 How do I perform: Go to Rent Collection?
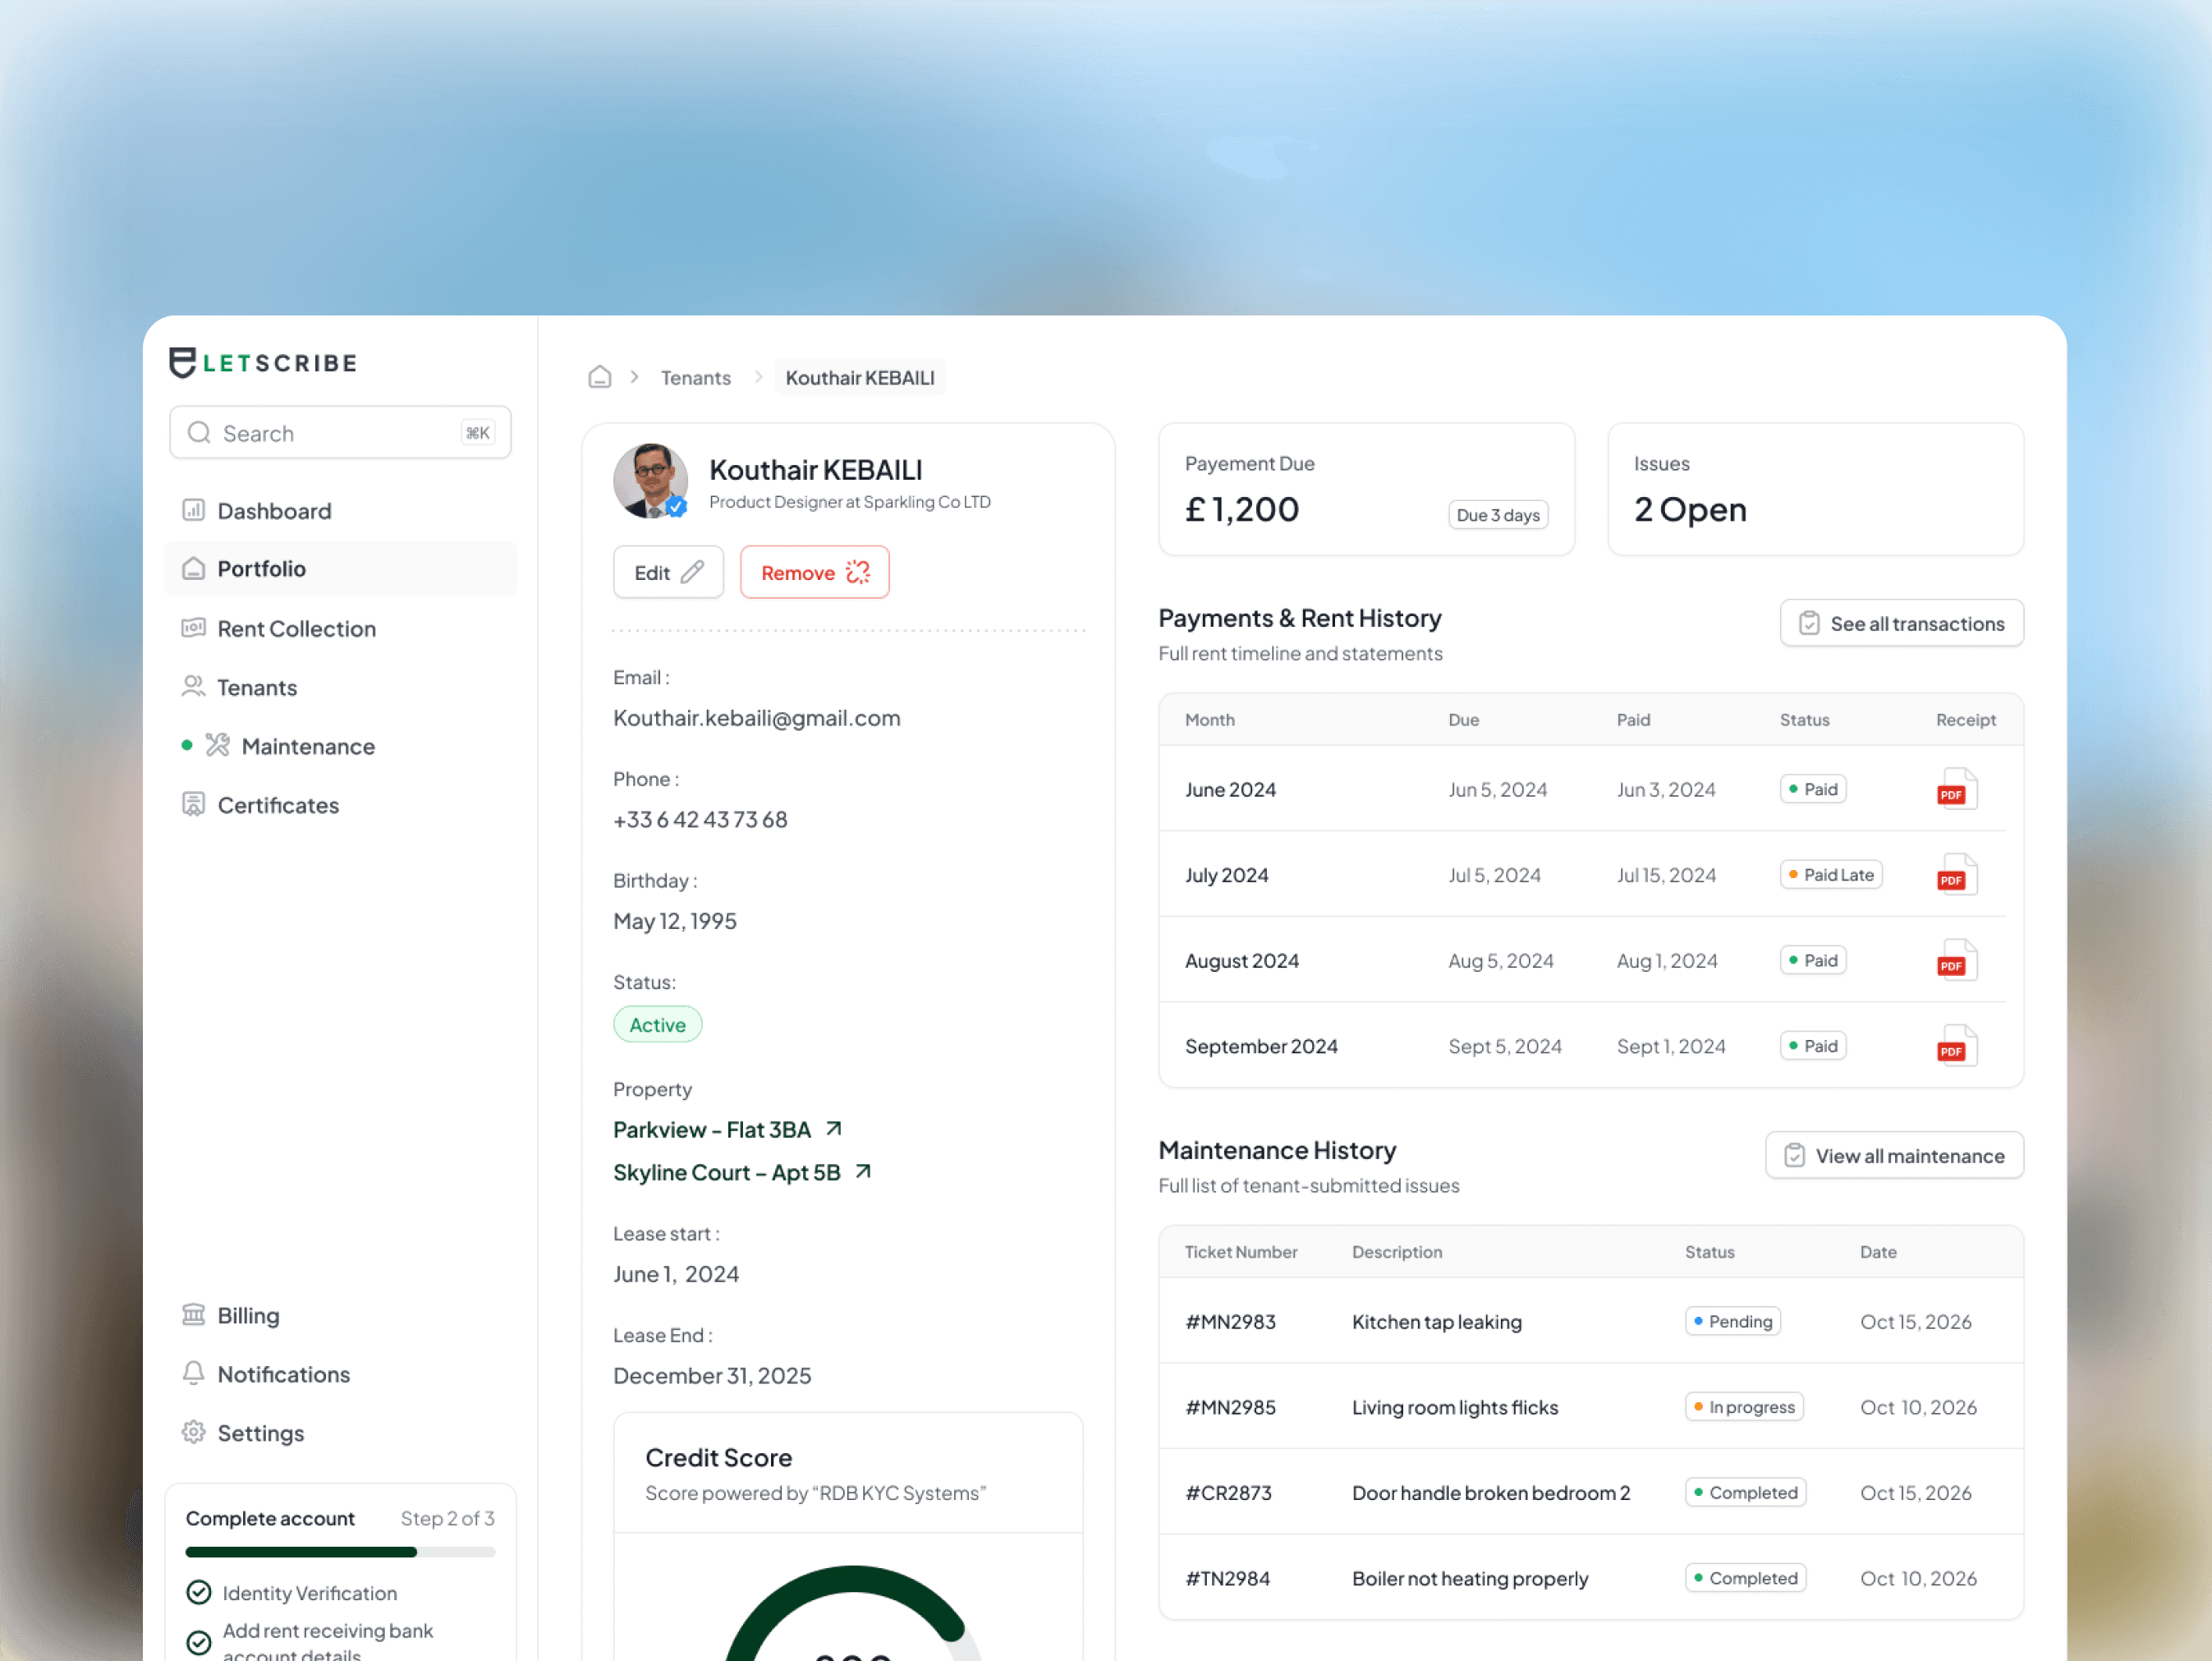tap(340, 628)
